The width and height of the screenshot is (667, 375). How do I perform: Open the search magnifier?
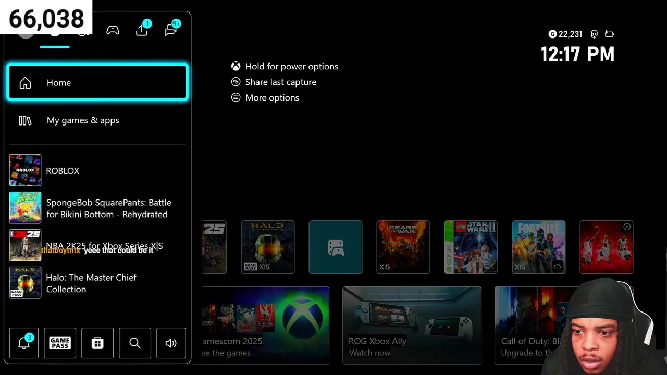(x=135, y=343)
